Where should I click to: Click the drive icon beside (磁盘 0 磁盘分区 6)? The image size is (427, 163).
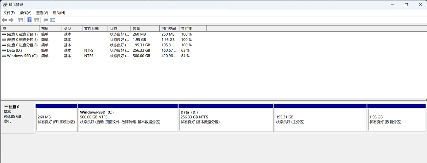click(x=4, y=45)
